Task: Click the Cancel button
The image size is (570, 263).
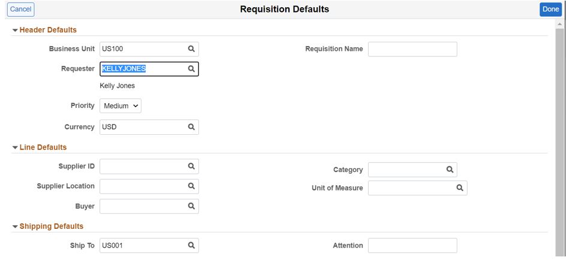Action: (x=20, y=9)
